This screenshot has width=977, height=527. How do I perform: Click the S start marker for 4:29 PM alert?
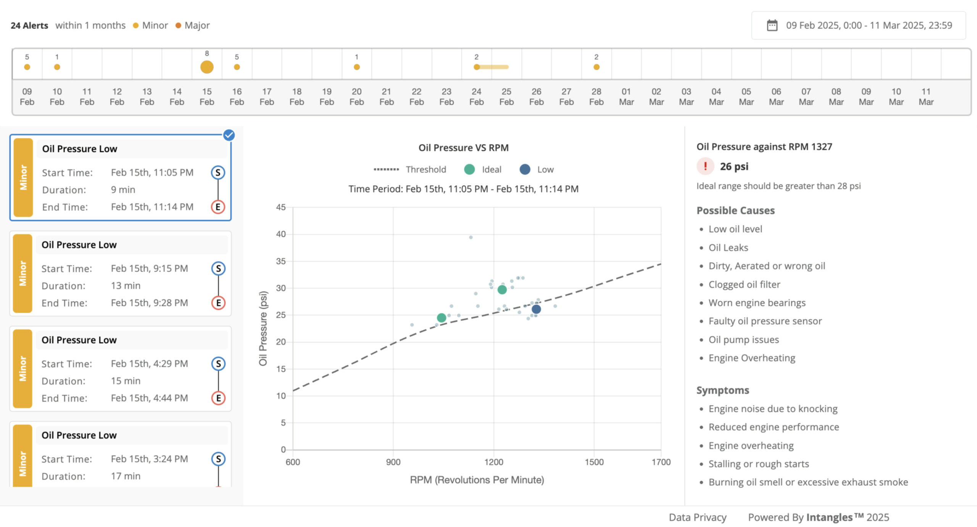[218, 364]
